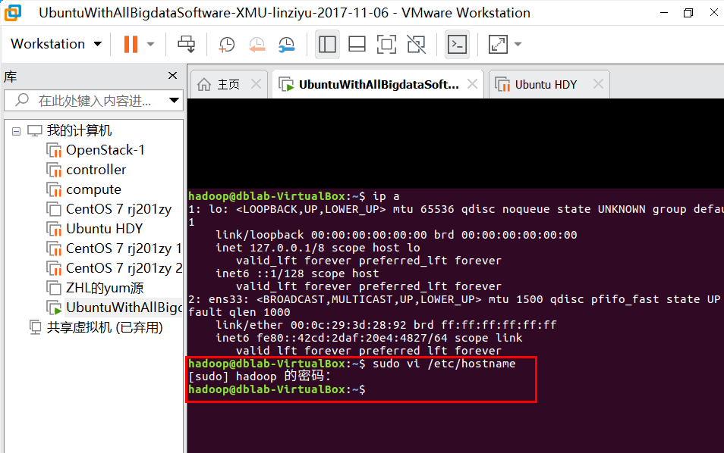
Task: Click the shared VMs icon
Action: [35, 328]
